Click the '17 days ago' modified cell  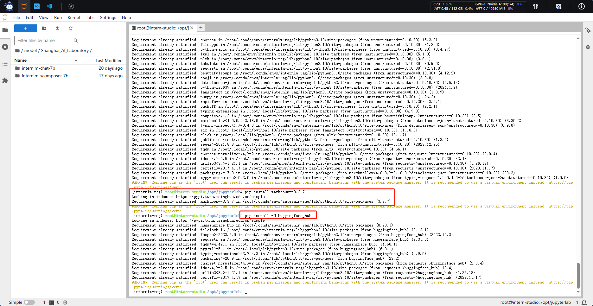coord(111,76)
